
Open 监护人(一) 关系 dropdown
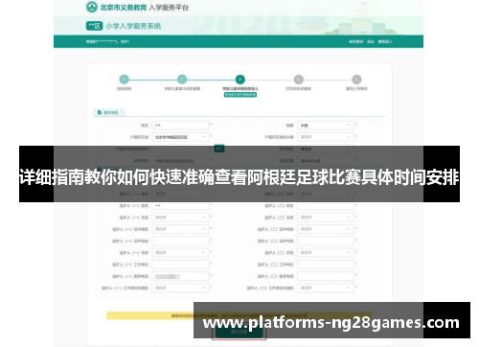[x=180, y=218]
